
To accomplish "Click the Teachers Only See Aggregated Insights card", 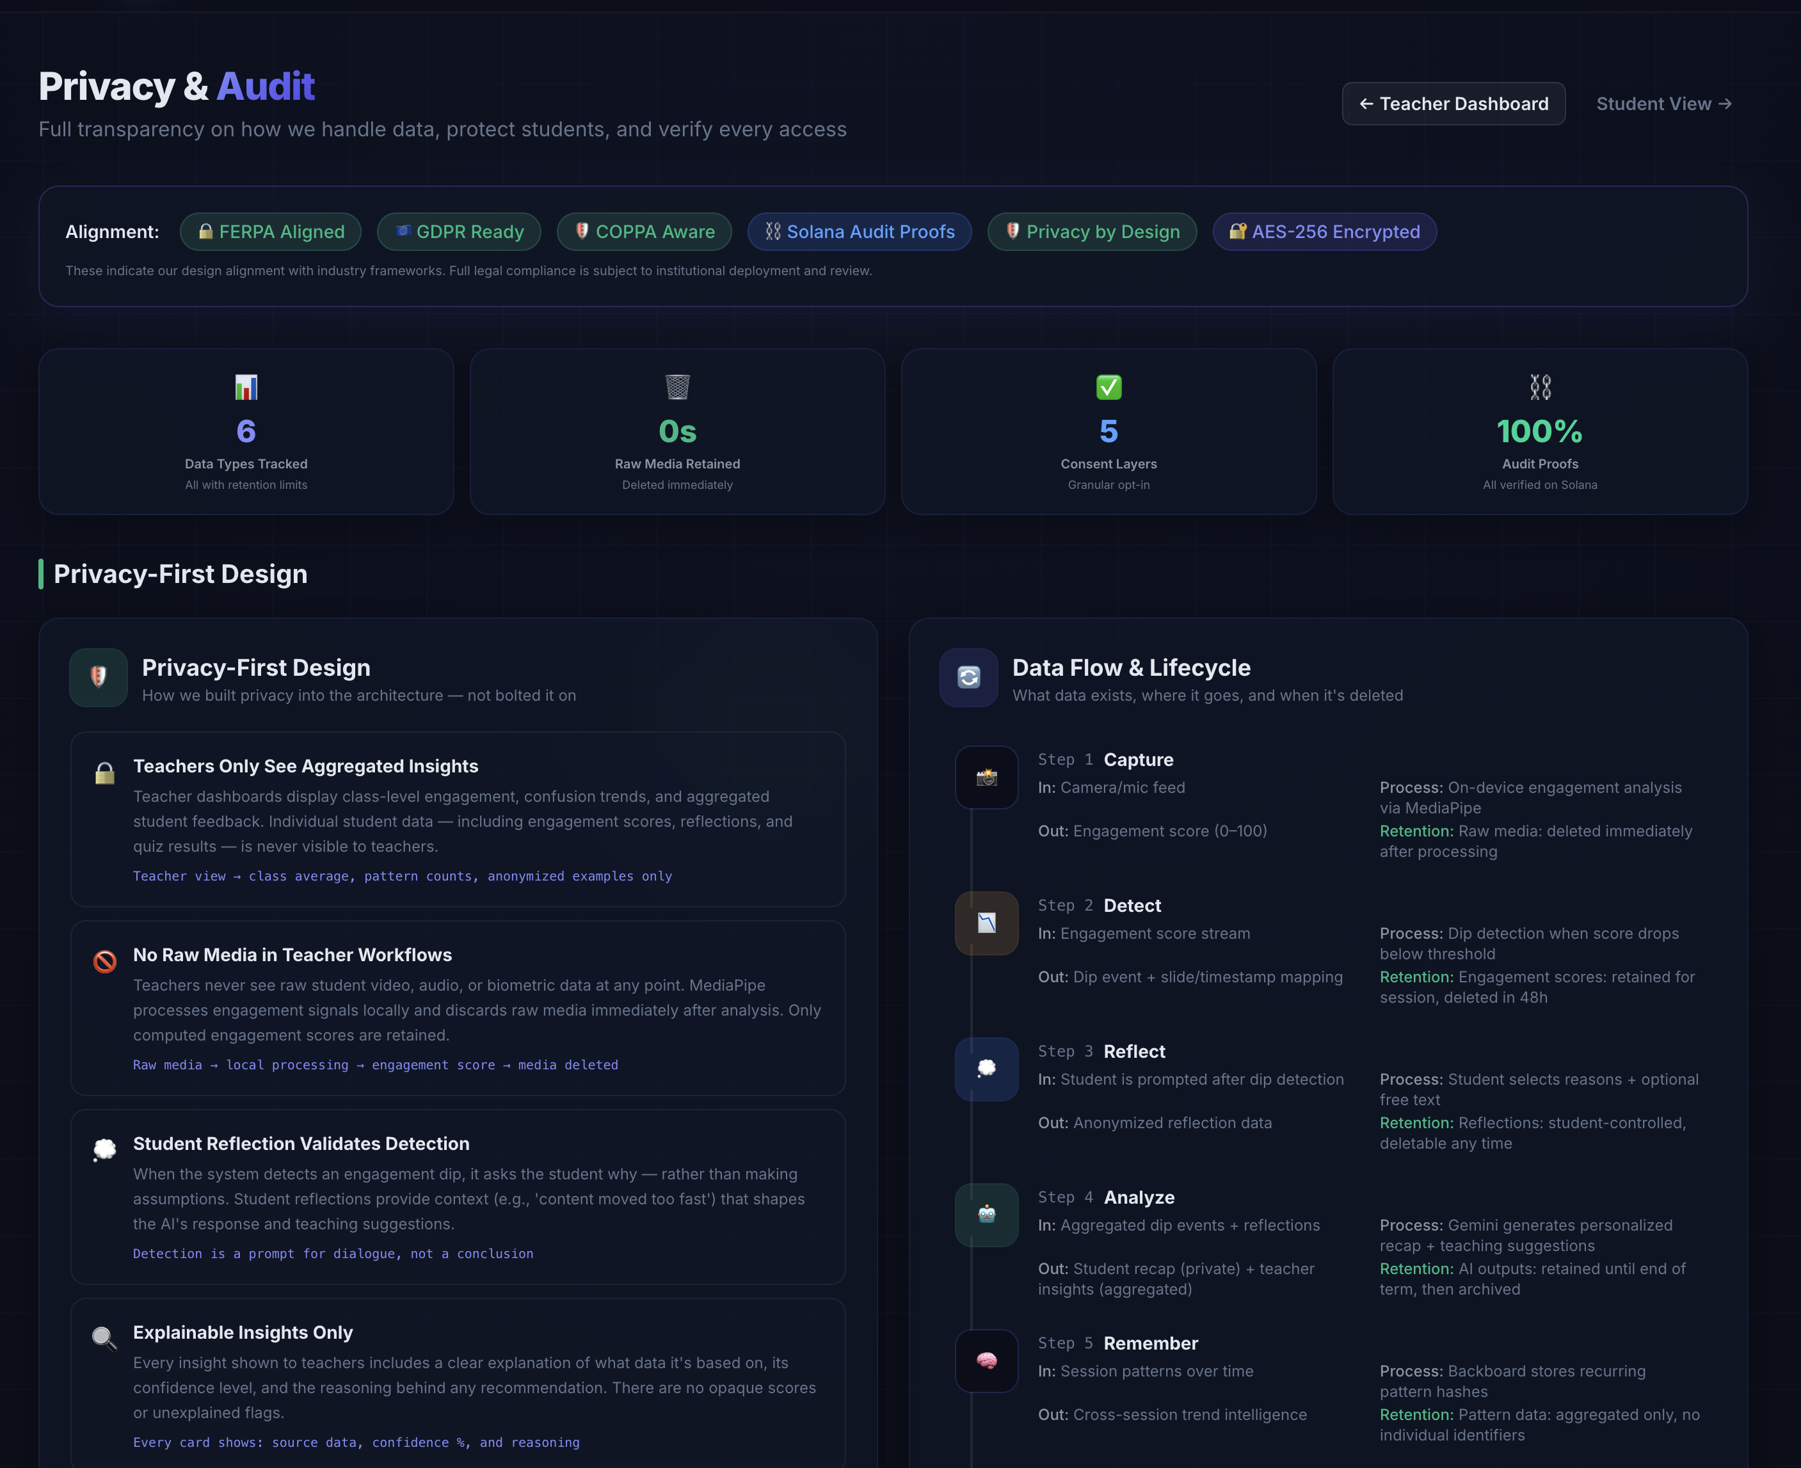I will pos(458,819).
